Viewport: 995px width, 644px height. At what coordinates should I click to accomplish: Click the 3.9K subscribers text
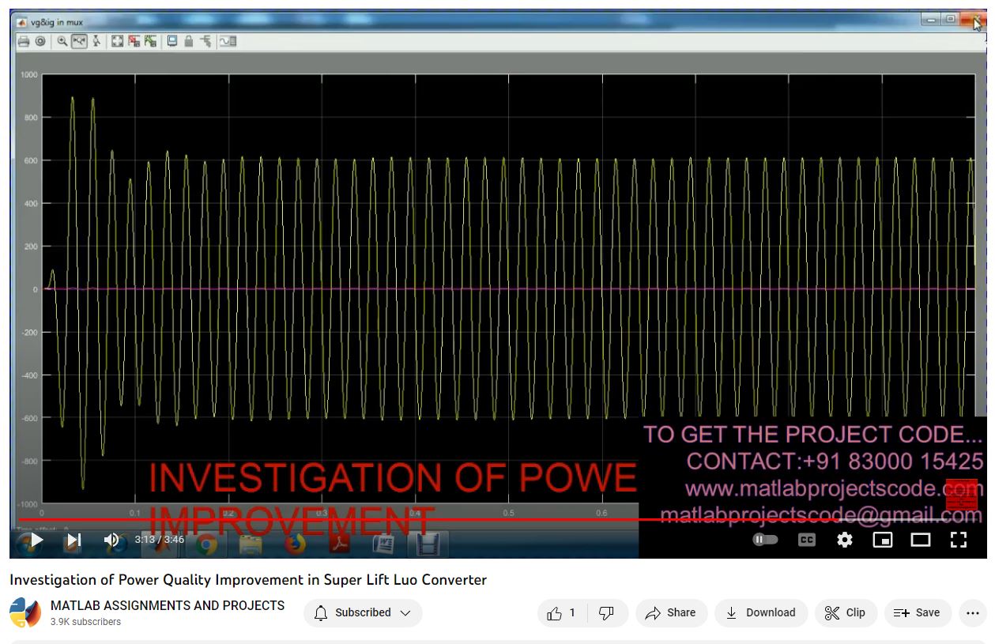tap(85, 623)
